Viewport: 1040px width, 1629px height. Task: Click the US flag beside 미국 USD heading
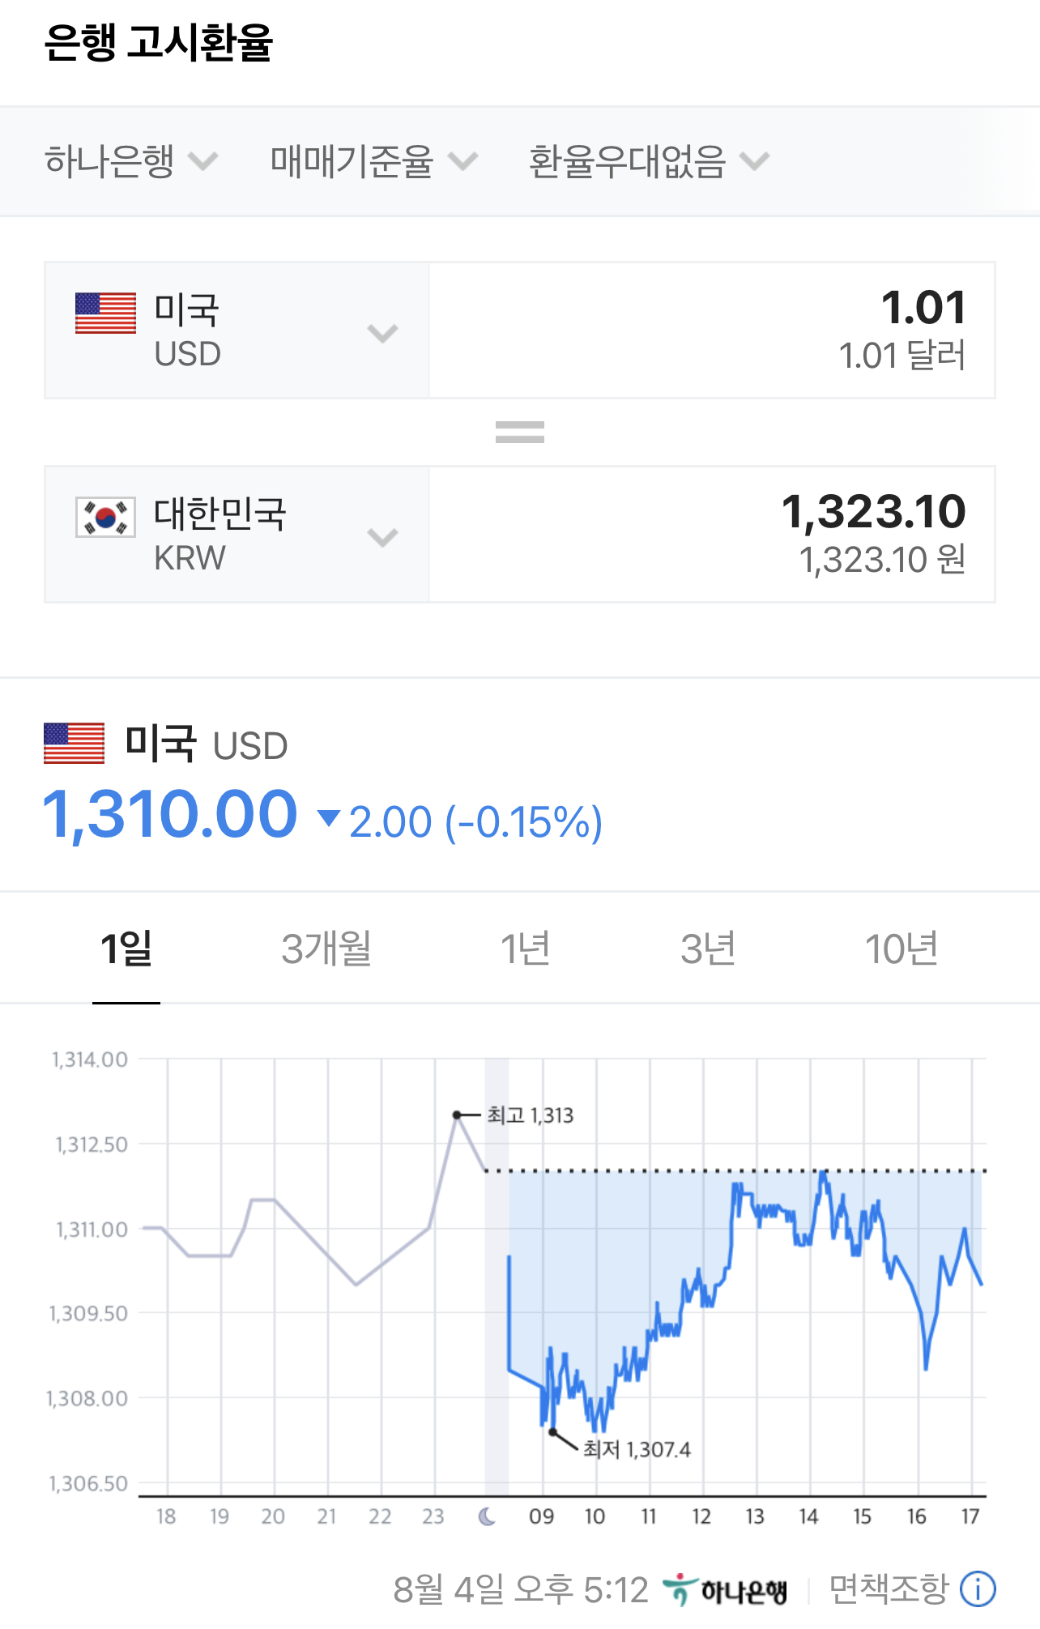(75, 743)
